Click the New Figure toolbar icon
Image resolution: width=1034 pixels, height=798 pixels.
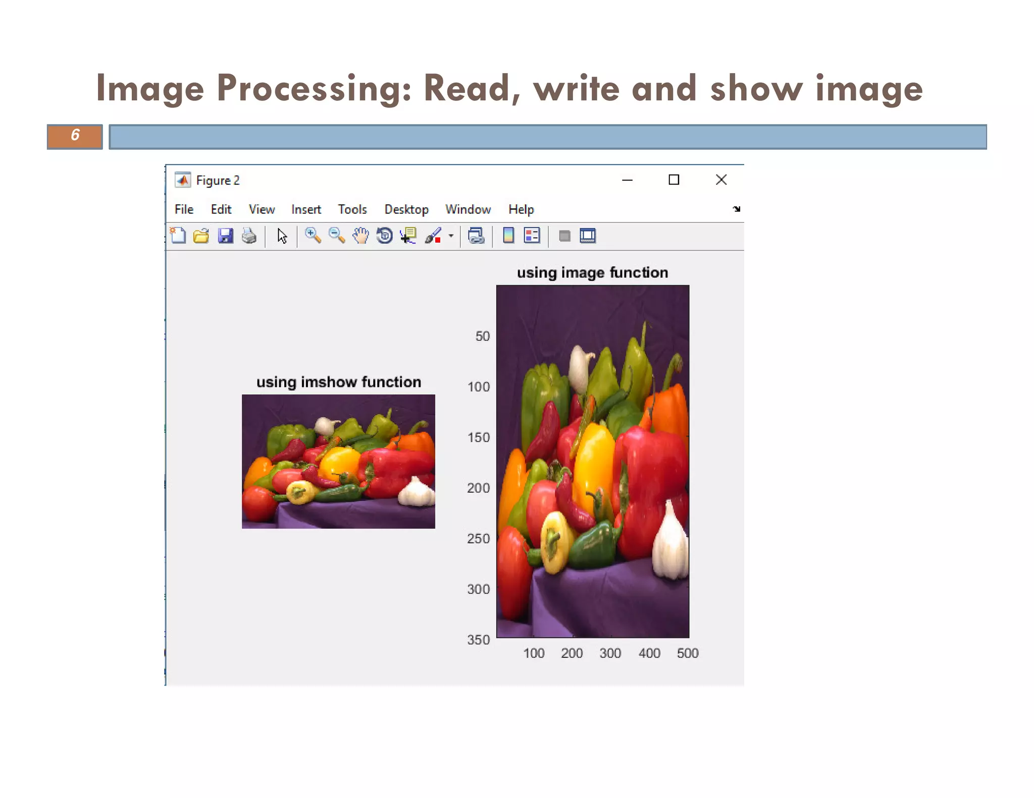point(178,236)
